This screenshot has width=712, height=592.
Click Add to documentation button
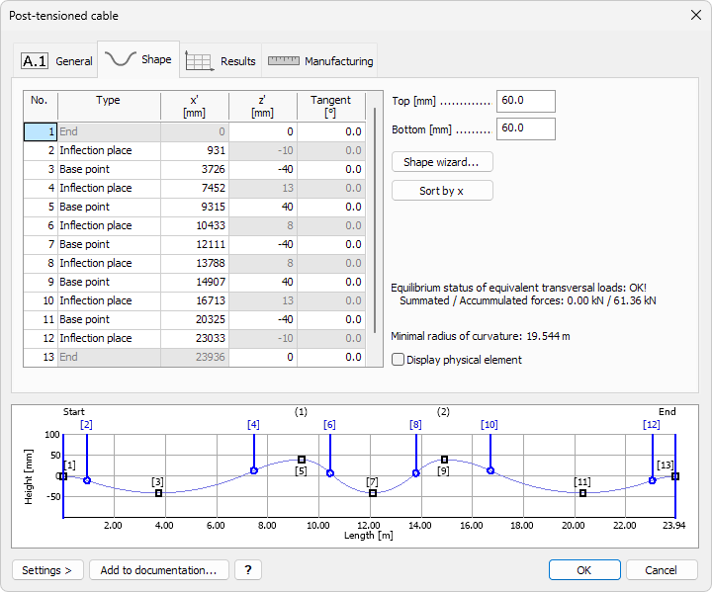pyautogui.click(x=159, y=570)
